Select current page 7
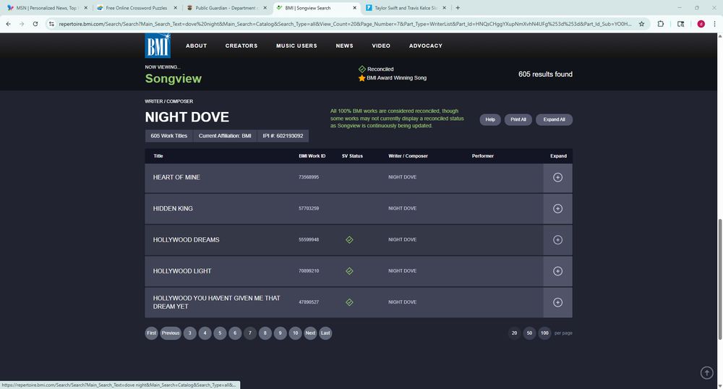Image resolution: width=723 pixels, height=389 pixels. [250, 333]
